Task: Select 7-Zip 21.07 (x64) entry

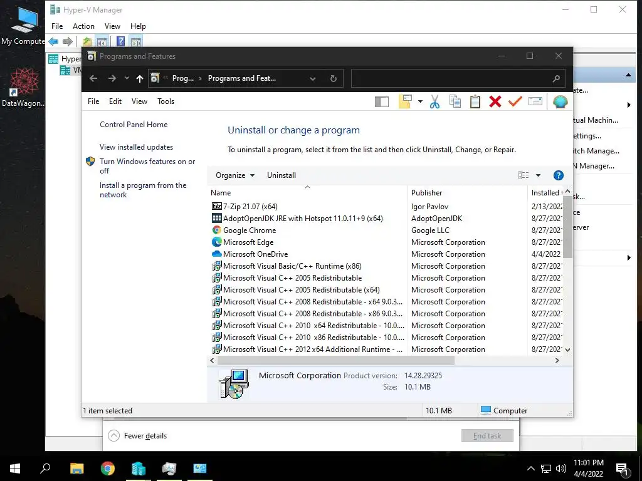Action: (250, 207)
